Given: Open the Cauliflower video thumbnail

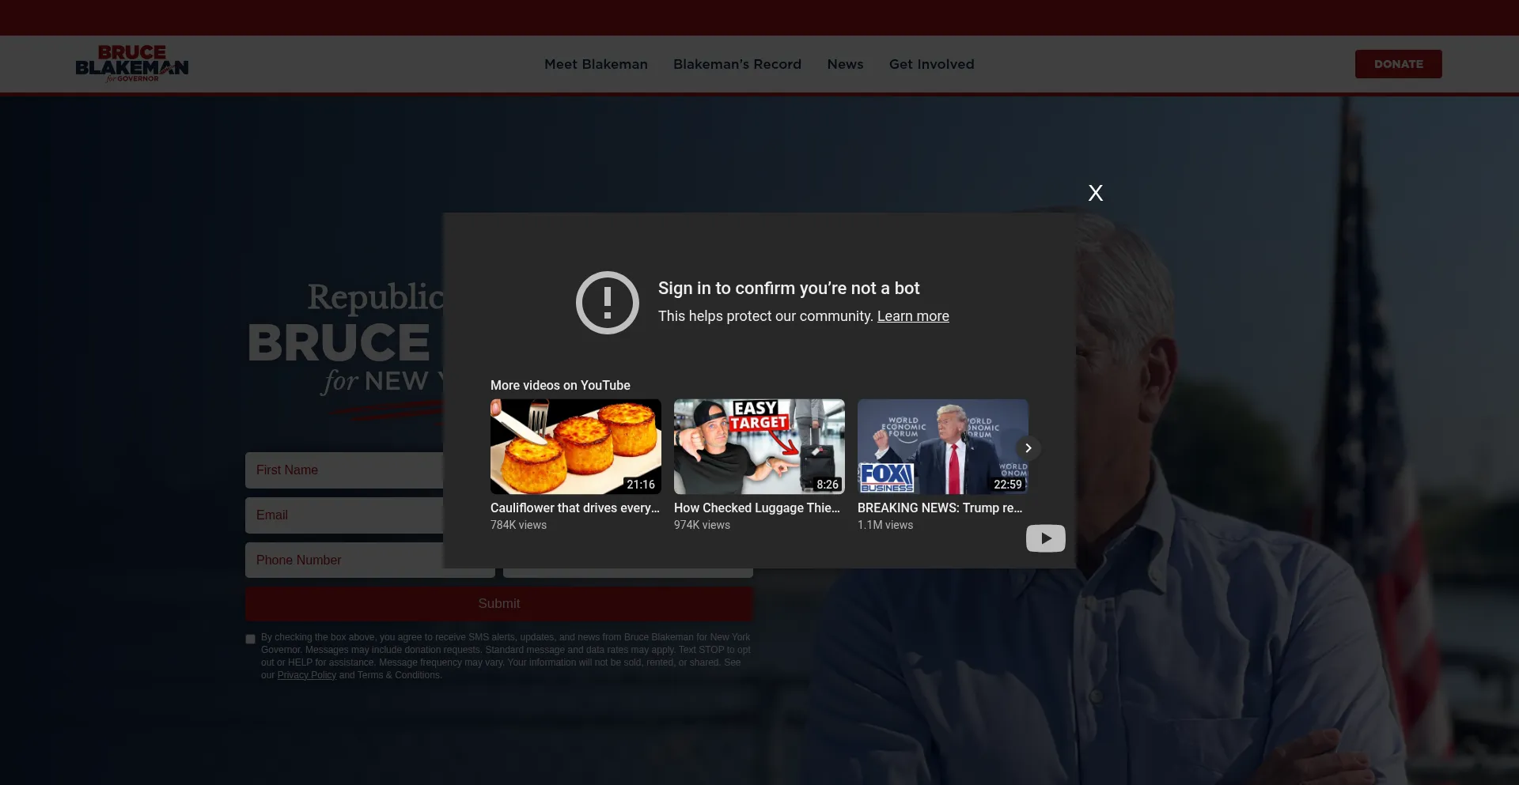Looking at the screenshot, I should (x=576, y=447).
